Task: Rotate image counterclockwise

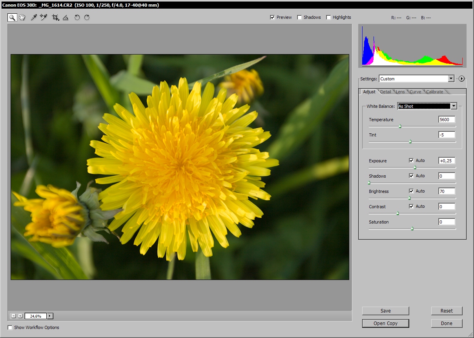Action: pos(77,17)
